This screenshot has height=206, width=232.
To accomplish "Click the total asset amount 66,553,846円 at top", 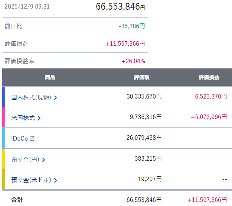I will tap(120, 7).
